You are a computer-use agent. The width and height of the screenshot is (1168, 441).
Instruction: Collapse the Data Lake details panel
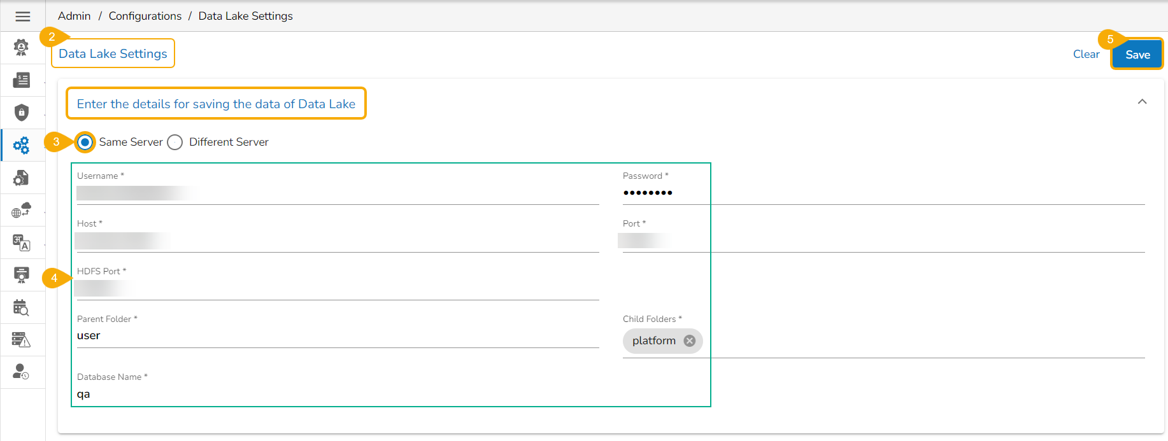click(1142, 102)
